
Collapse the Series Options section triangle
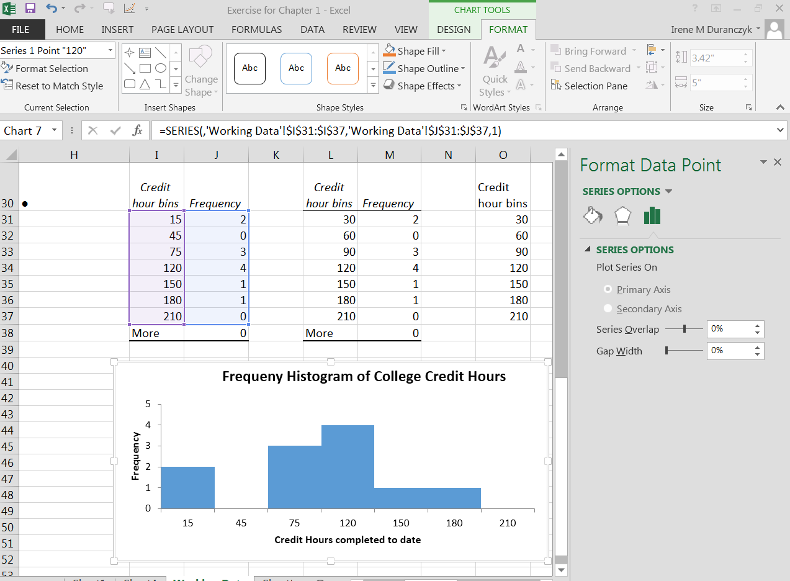click(x=587, y=250)
